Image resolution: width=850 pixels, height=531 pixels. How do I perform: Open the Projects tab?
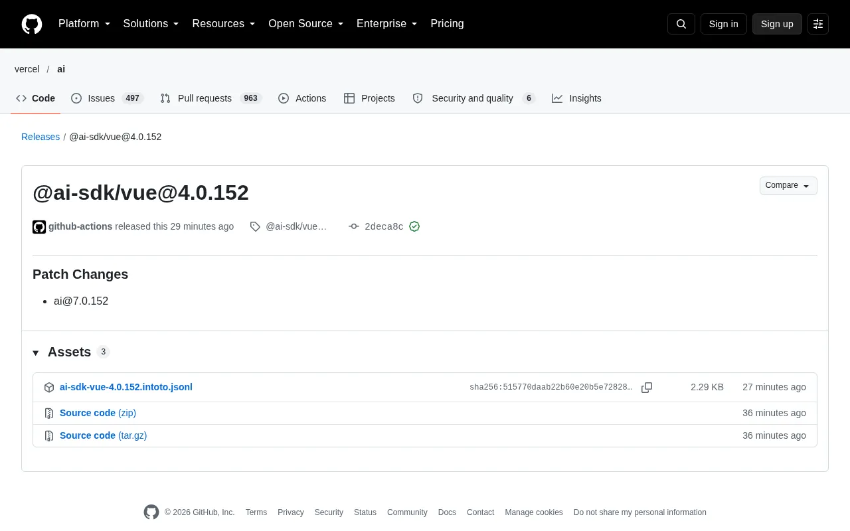[x=369, y=98]
